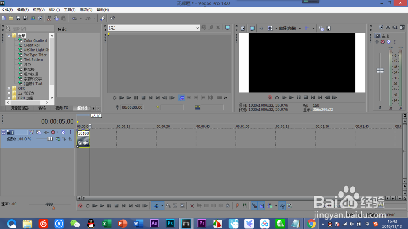Switch to the 转场 tab

(42, 108)
